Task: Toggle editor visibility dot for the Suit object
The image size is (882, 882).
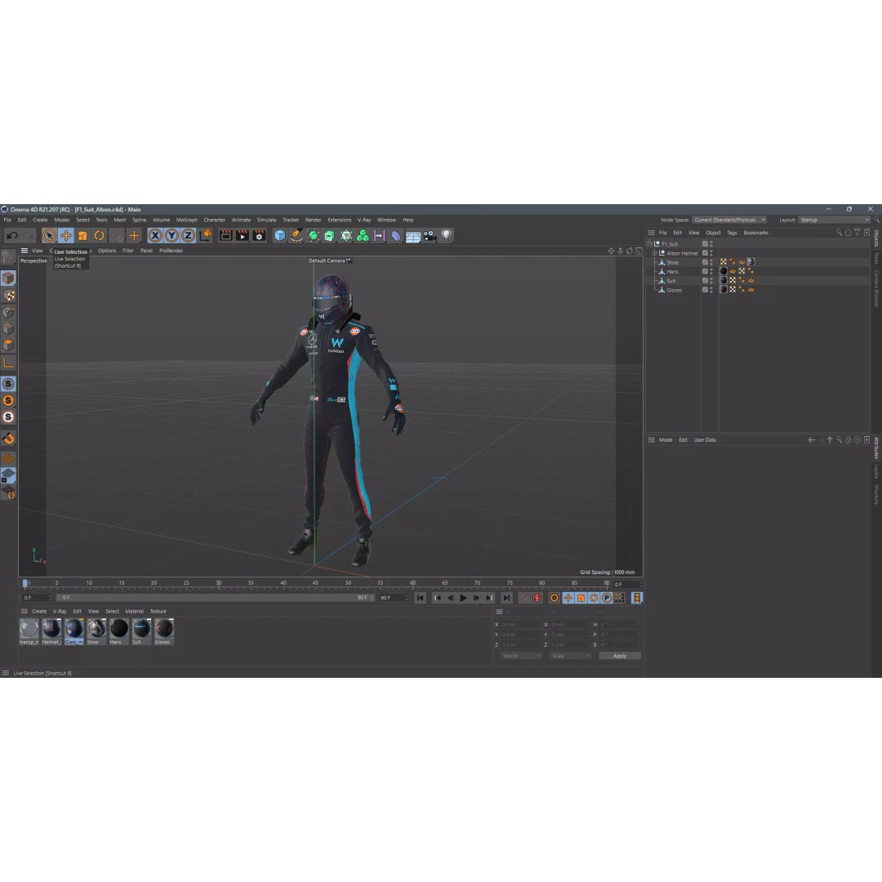Action: [x=710, y=278]
